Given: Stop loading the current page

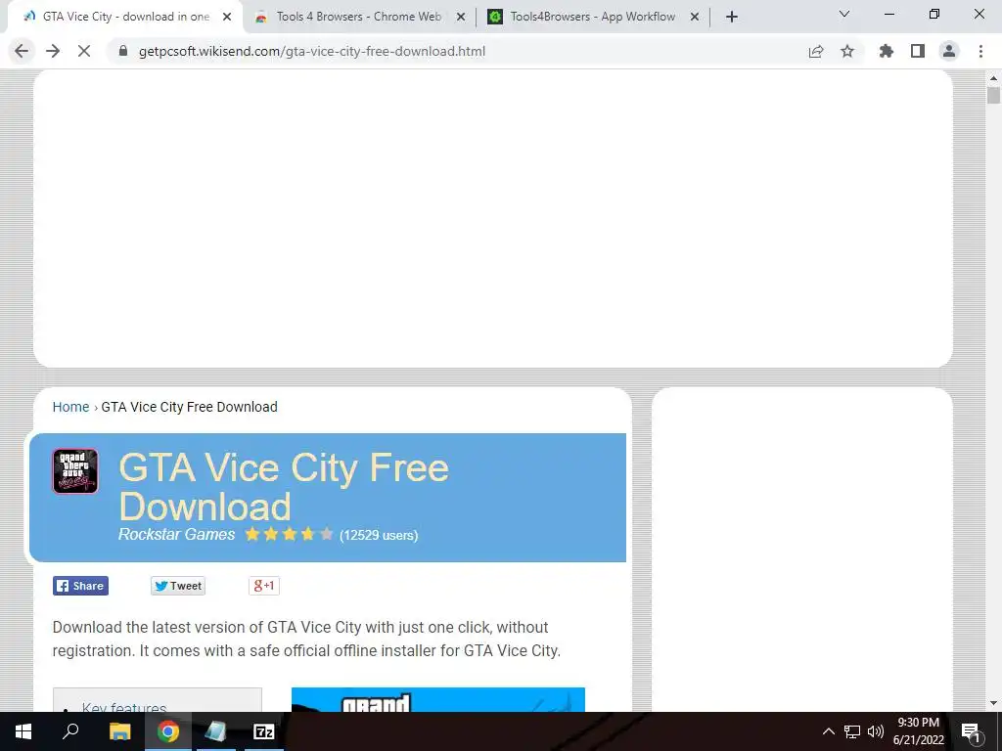Looking at the screenshot, I should pos(84,51).
